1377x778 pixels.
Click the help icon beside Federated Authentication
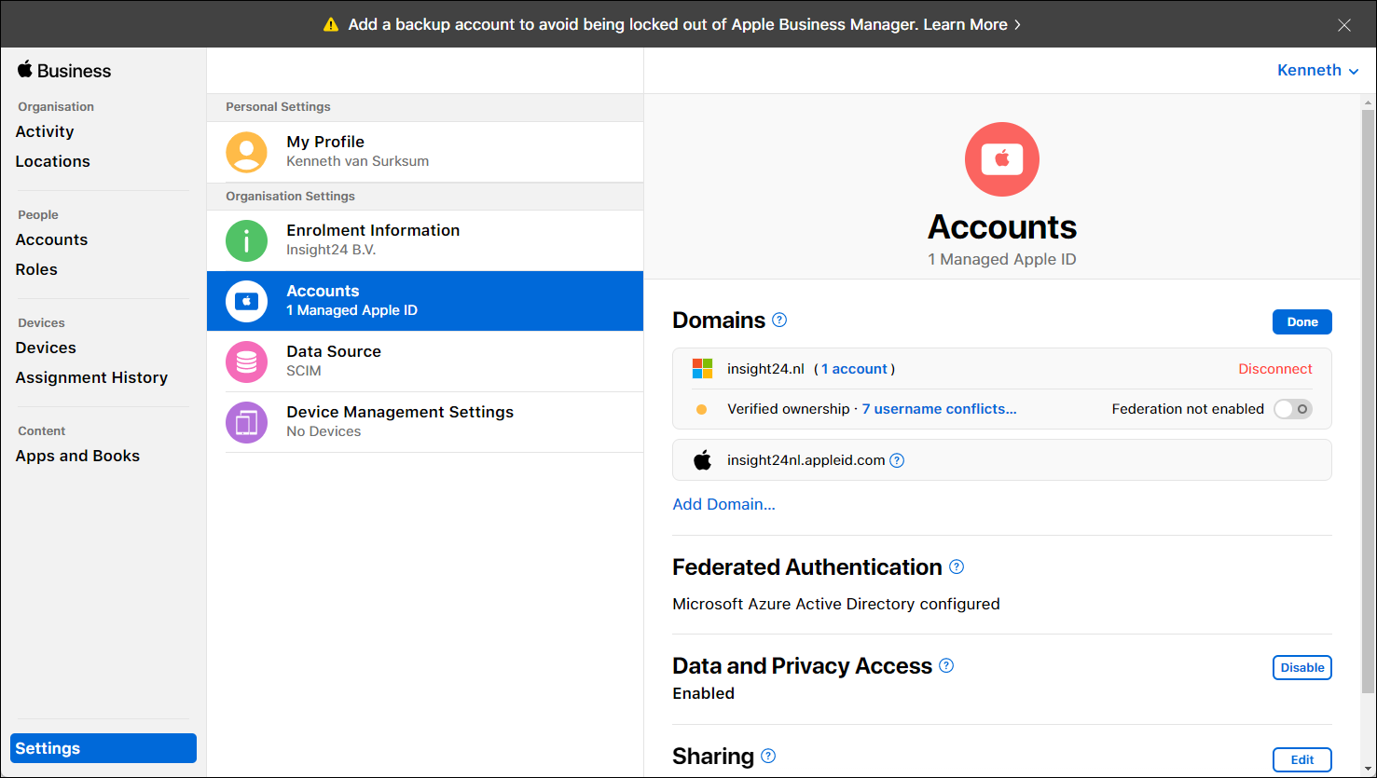[x=957, y=566]
